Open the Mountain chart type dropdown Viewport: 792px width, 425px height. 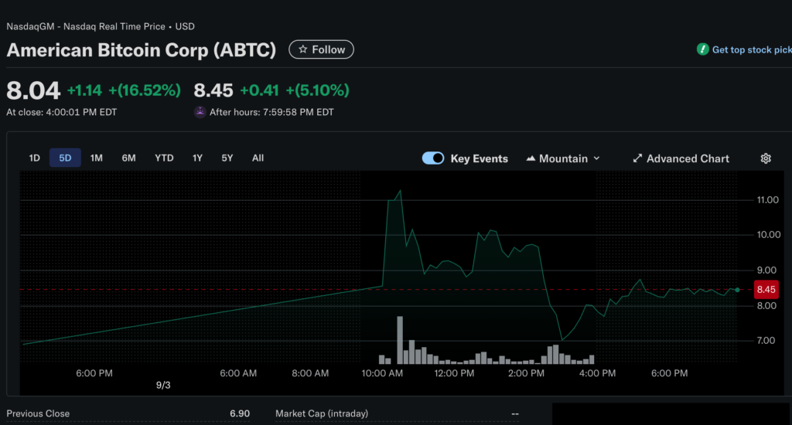[x=563, y=158]
